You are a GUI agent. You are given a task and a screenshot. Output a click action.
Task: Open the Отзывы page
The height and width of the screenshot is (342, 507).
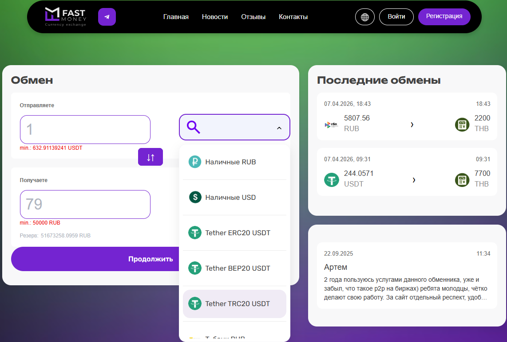point(253,17)
